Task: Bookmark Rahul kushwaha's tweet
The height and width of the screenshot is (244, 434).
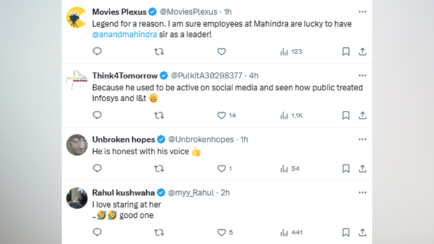Action: (x=346, y=232)
